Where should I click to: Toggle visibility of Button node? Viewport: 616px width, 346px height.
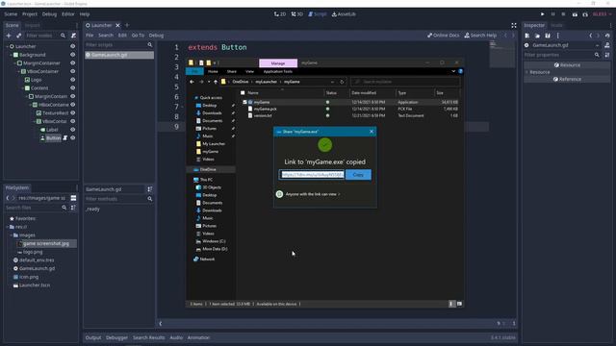(73, 138)
